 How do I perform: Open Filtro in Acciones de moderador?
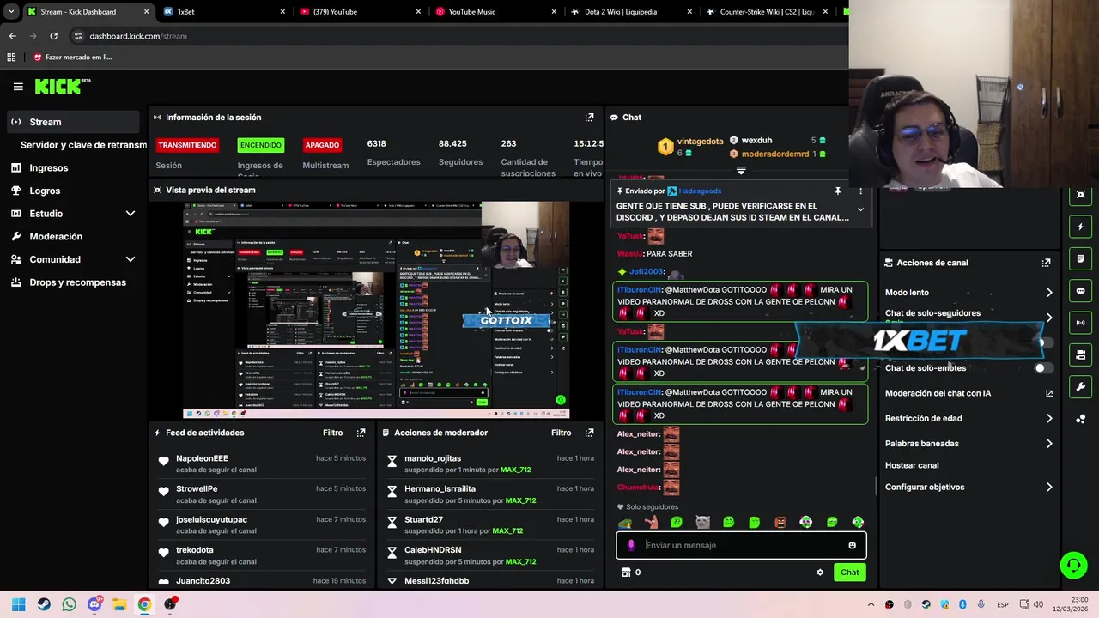(562, 433)
